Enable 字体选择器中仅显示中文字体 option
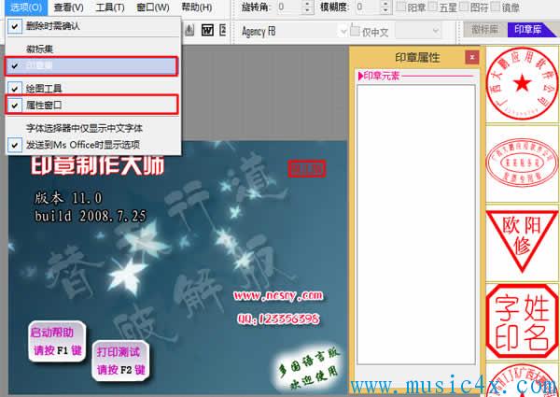The width and height of the screenshot is (560, 397). tap(93, 128)
